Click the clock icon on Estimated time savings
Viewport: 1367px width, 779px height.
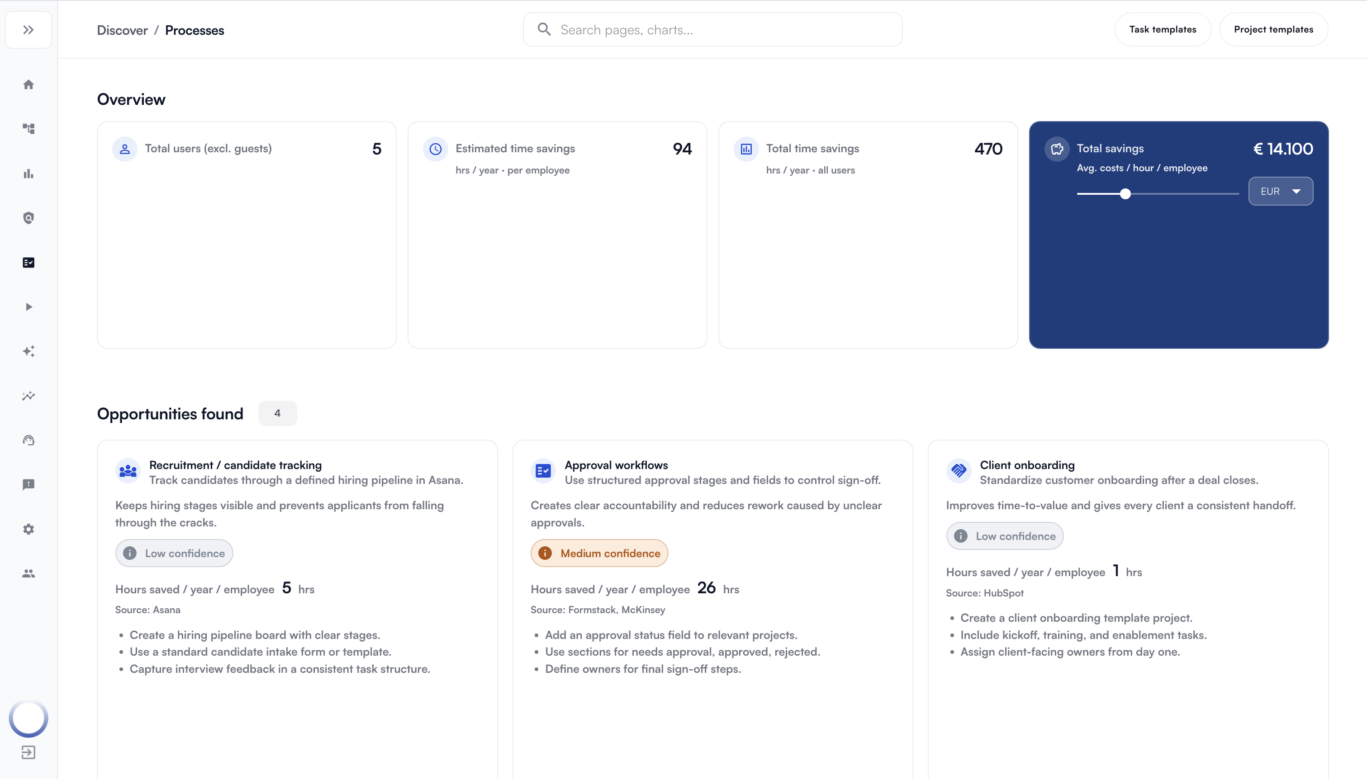[435, 149]
